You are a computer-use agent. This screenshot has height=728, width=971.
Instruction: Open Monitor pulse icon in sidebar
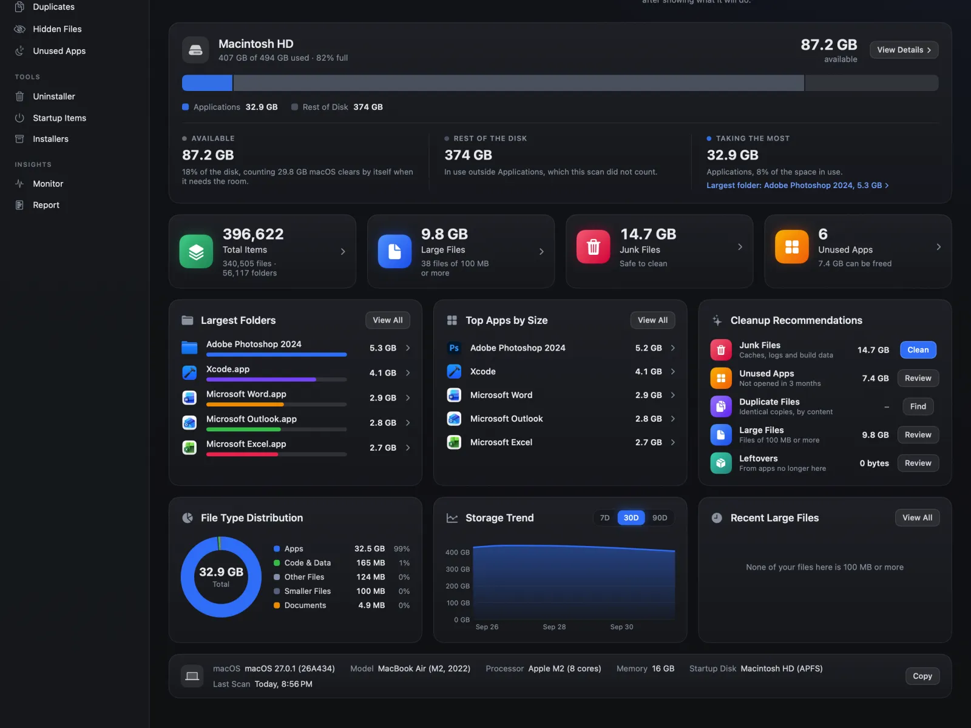click(19, 184)
